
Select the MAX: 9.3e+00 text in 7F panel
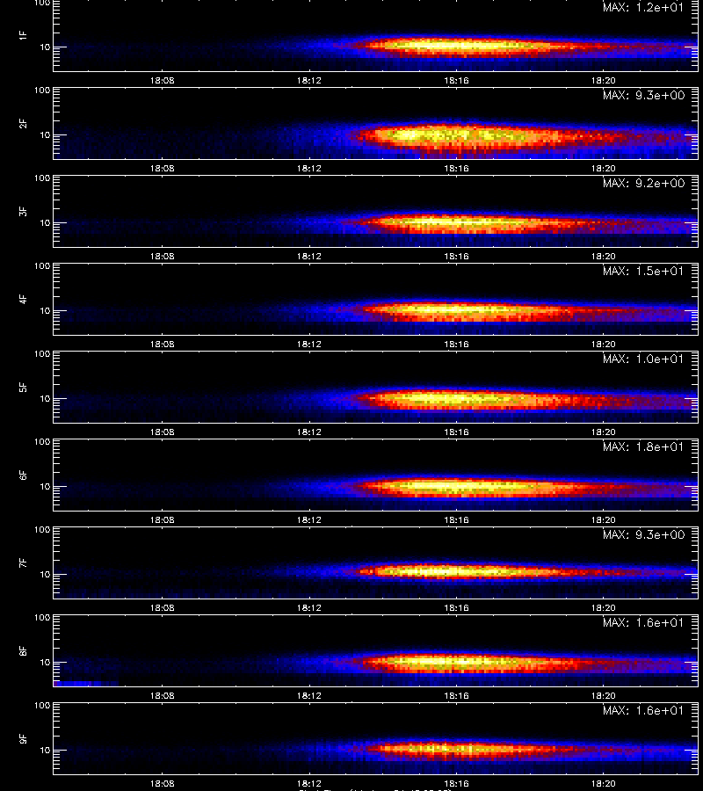[643, 534]
